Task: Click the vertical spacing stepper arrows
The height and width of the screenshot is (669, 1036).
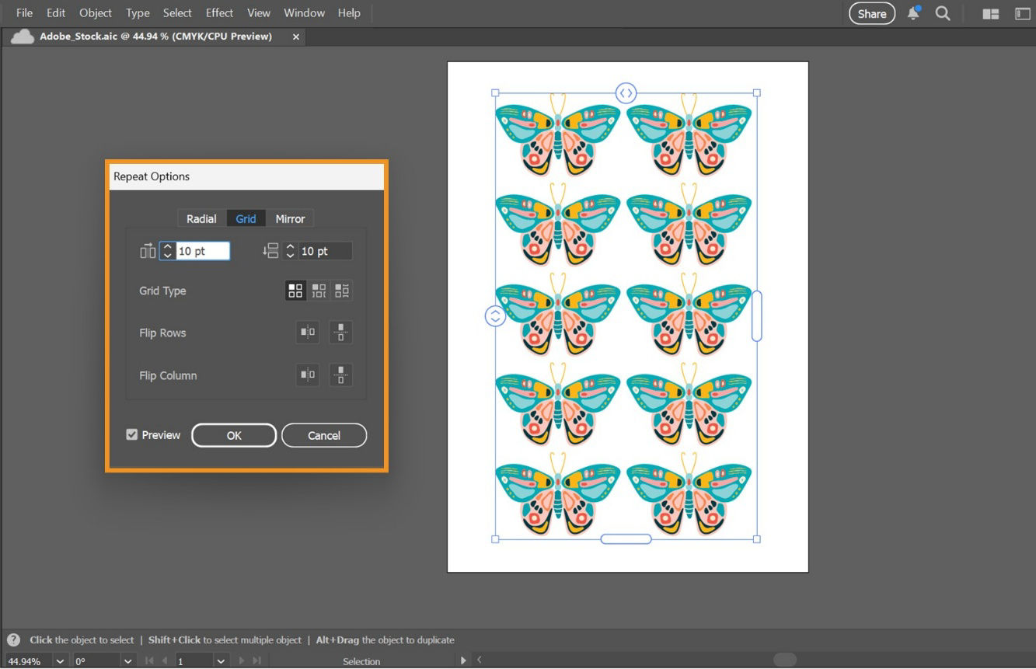Action: pyautogui.click(x=290, y=250)
